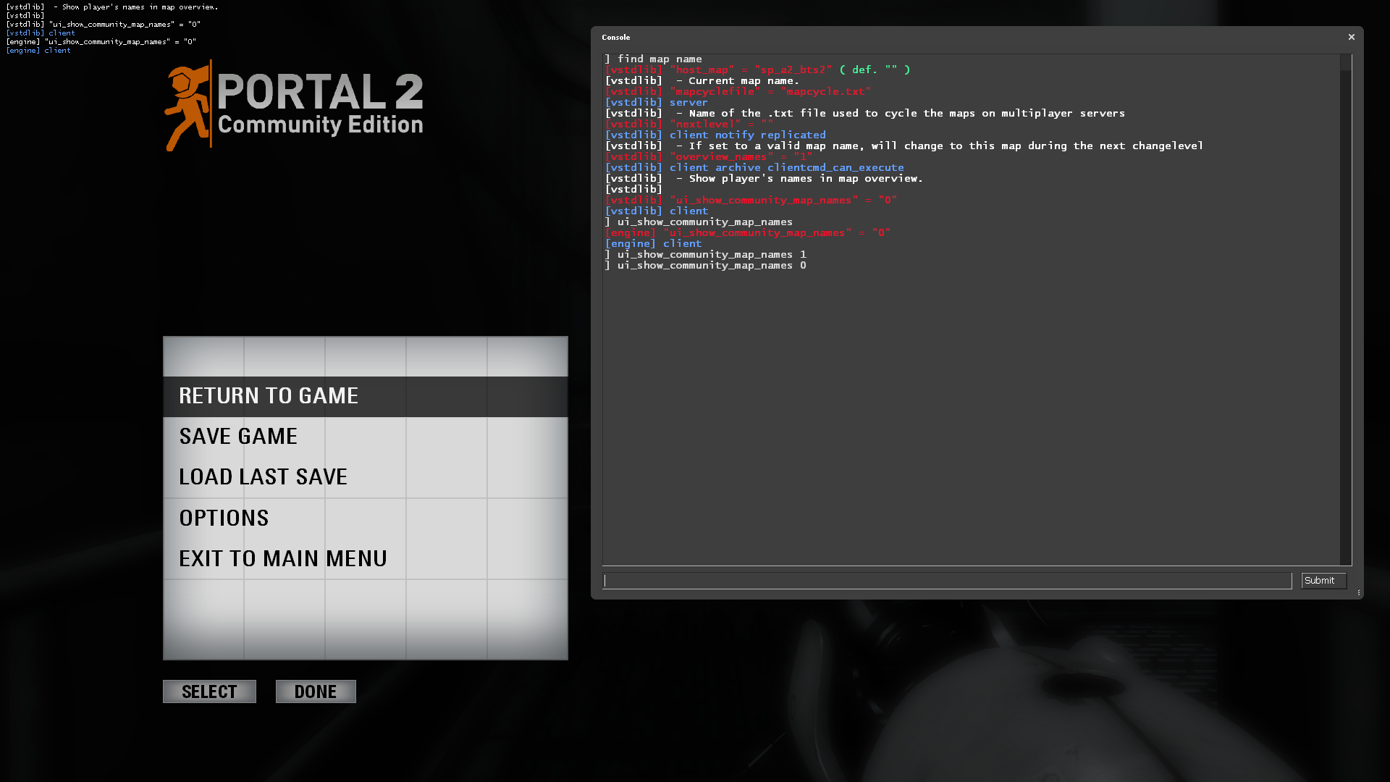1390x782 pixels.
Task: Open the Options menu entry
Action: 224,518
